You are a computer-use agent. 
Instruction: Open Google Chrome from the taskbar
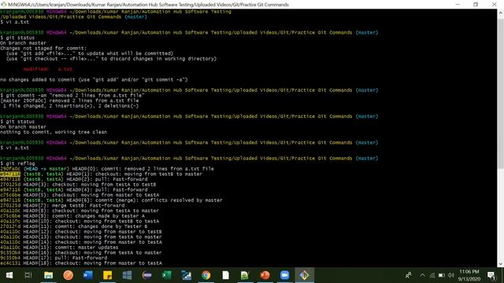click(206, 275)
